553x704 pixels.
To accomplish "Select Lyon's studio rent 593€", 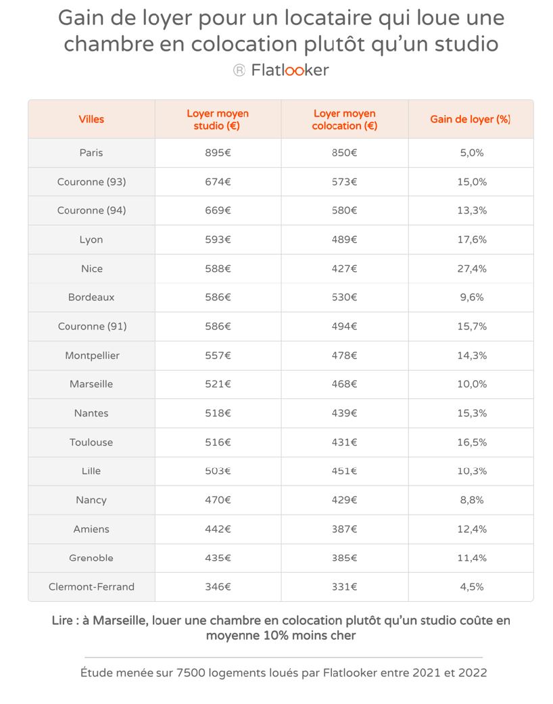I will click(x=218, y=240).
